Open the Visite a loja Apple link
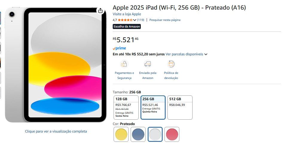 (127, 14)
